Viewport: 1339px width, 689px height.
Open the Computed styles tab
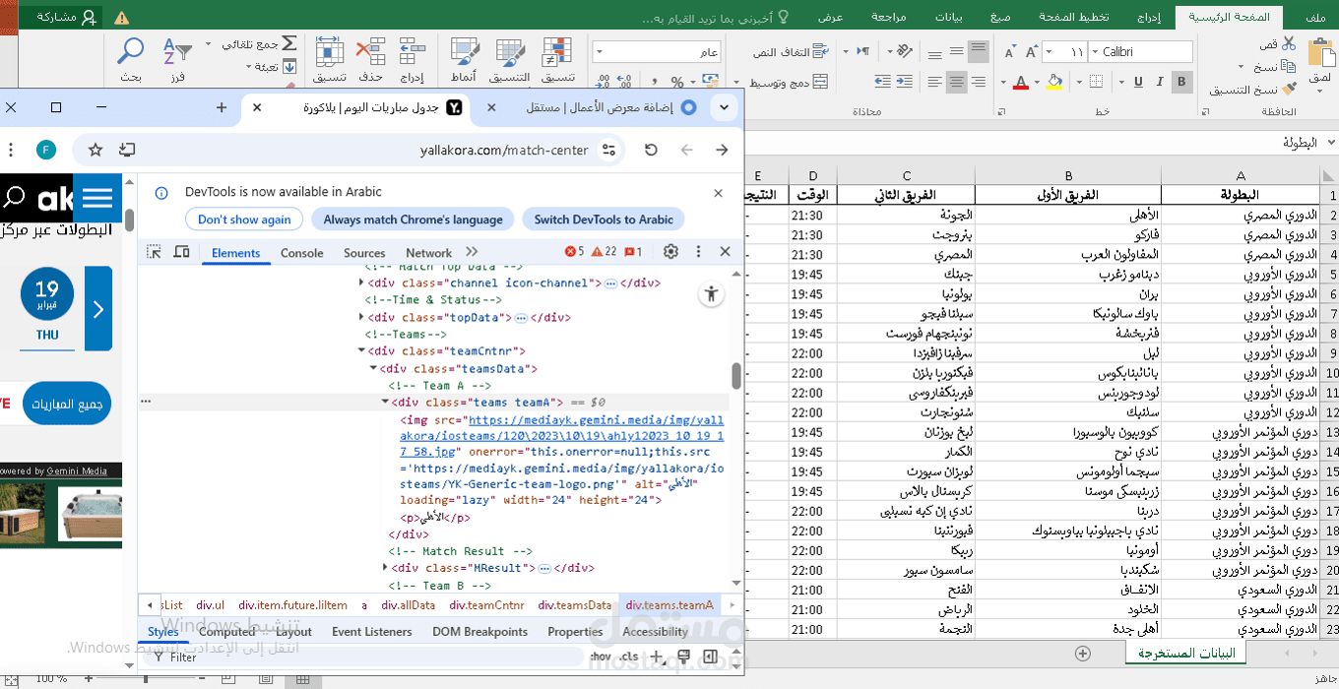tap(226, 632)
